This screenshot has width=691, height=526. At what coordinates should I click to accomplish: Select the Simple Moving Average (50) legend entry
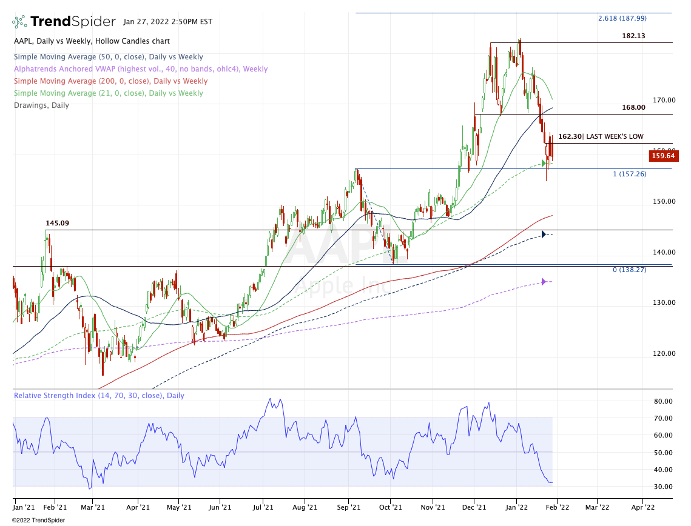click(x=109, y=57)
